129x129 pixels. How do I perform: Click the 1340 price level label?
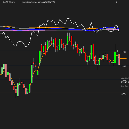124,66
